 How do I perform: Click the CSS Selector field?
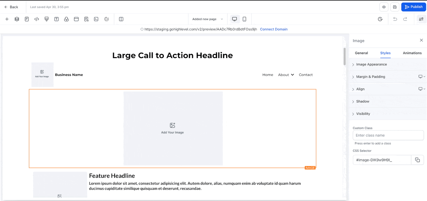[x=382, y=160]
